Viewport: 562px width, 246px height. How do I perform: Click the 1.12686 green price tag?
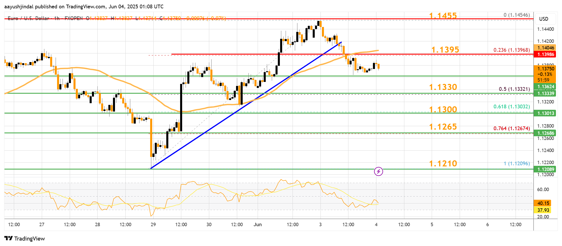(545, 133)
